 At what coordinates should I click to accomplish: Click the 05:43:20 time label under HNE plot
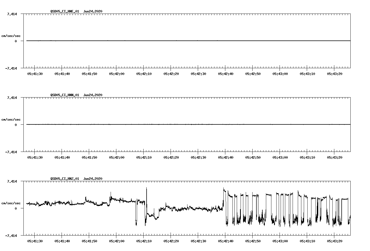coord(335,74)
